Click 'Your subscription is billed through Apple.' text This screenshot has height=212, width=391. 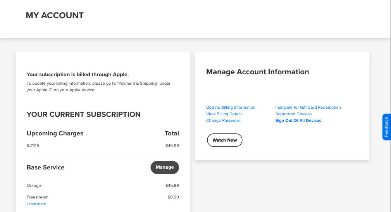pos(78,74)
